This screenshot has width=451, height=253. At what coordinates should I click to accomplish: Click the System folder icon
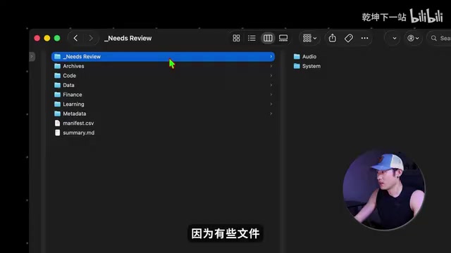(x=297, y=66)
